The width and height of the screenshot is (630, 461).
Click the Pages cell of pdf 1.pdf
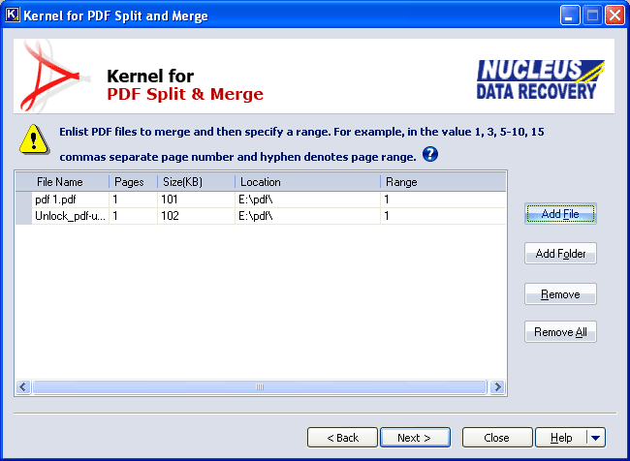[x=133, y=200]
